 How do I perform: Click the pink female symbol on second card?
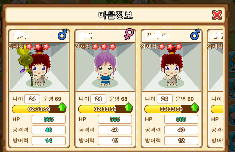coord(129,34)
